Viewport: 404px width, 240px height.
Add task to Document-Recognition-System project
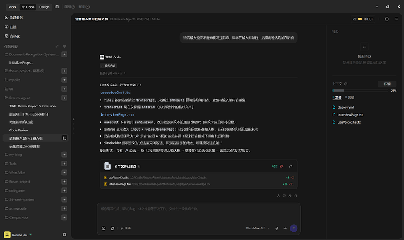point(64,54)
